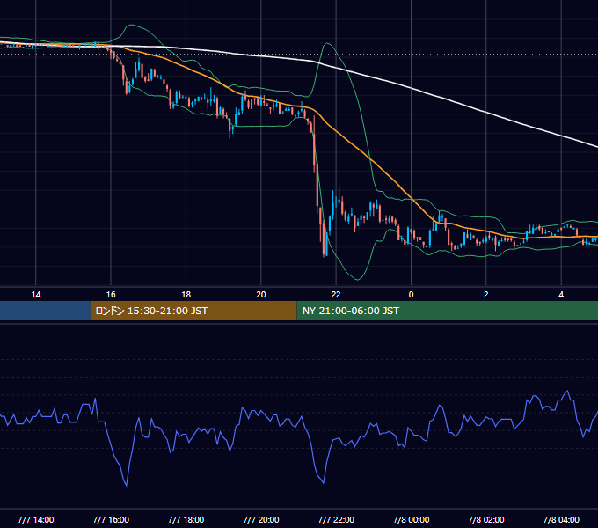598x528 pixels.
Task: Click the '2' hour label on price chart axis
Action: click(485, 295)
